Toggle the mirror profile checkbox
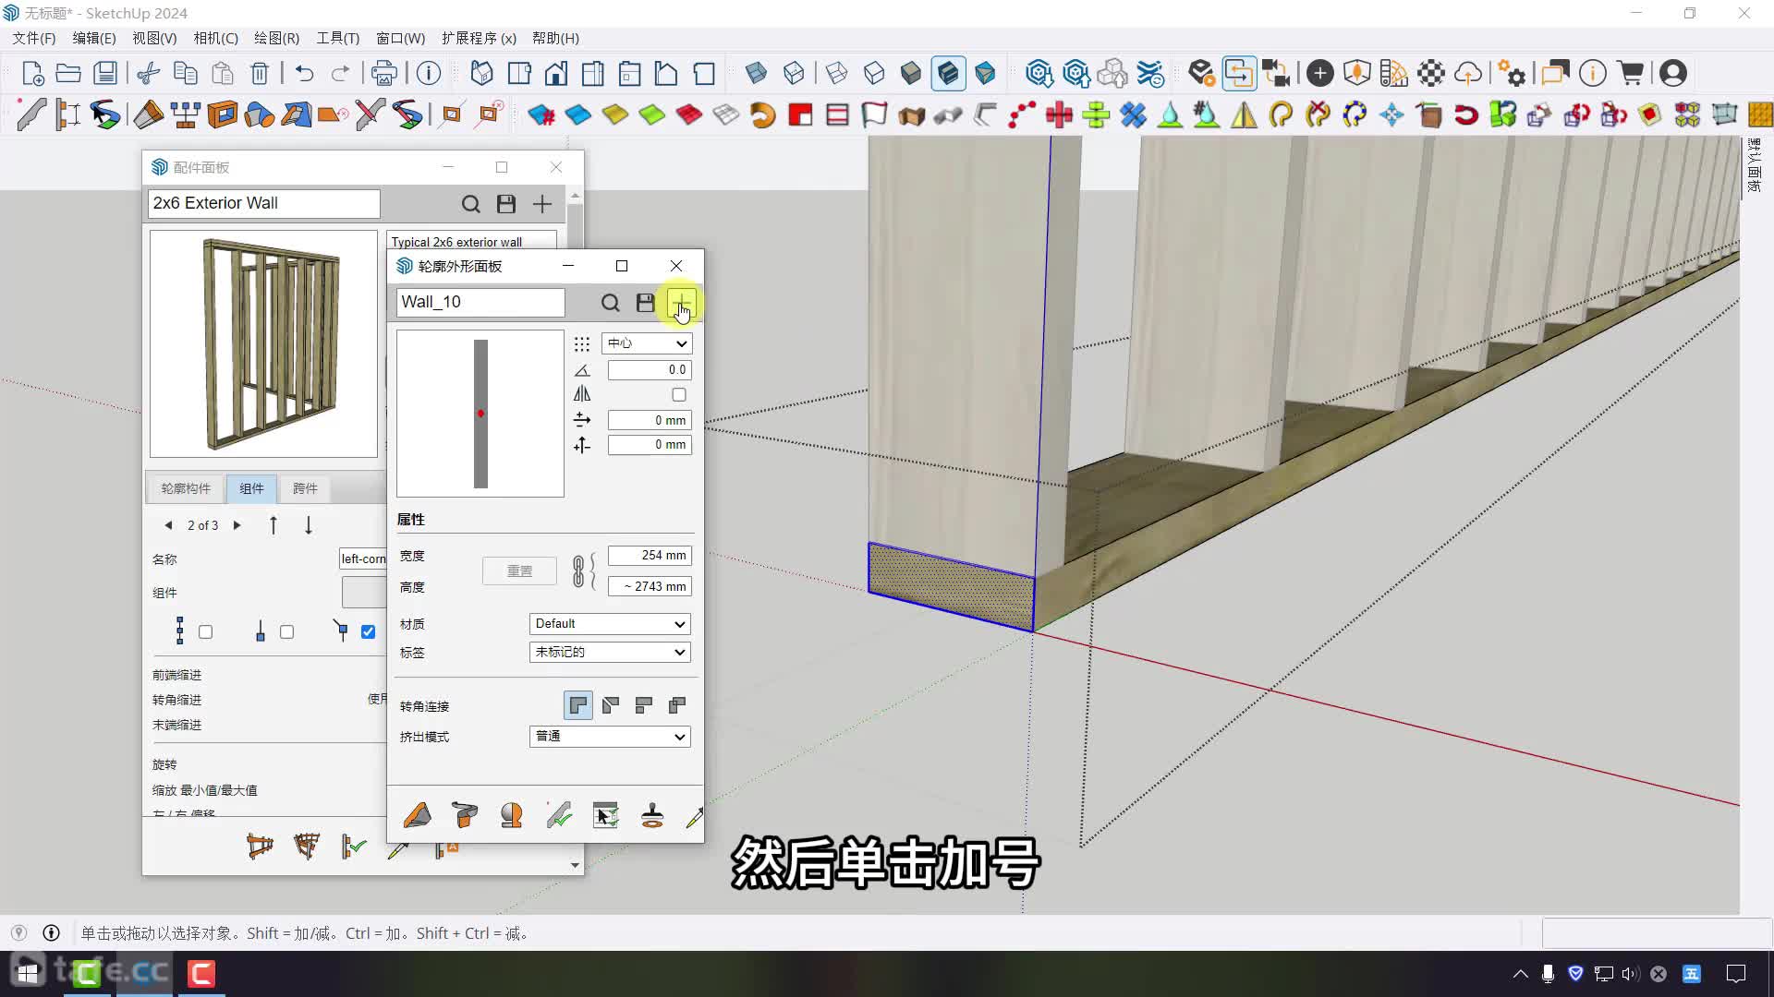The height and width of the screenshot is (997, 1774). [x=679, y=395]
